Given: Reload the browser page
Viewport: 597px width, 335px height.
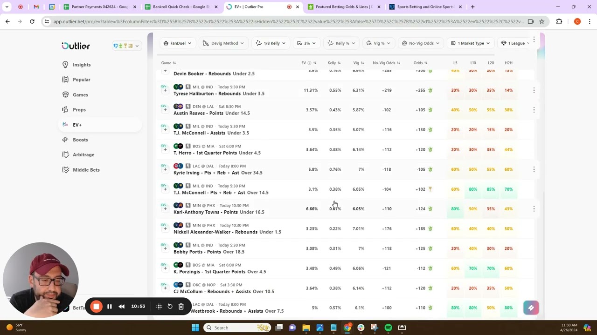Looking at the screenshot, I should click(x=32, y=21).
